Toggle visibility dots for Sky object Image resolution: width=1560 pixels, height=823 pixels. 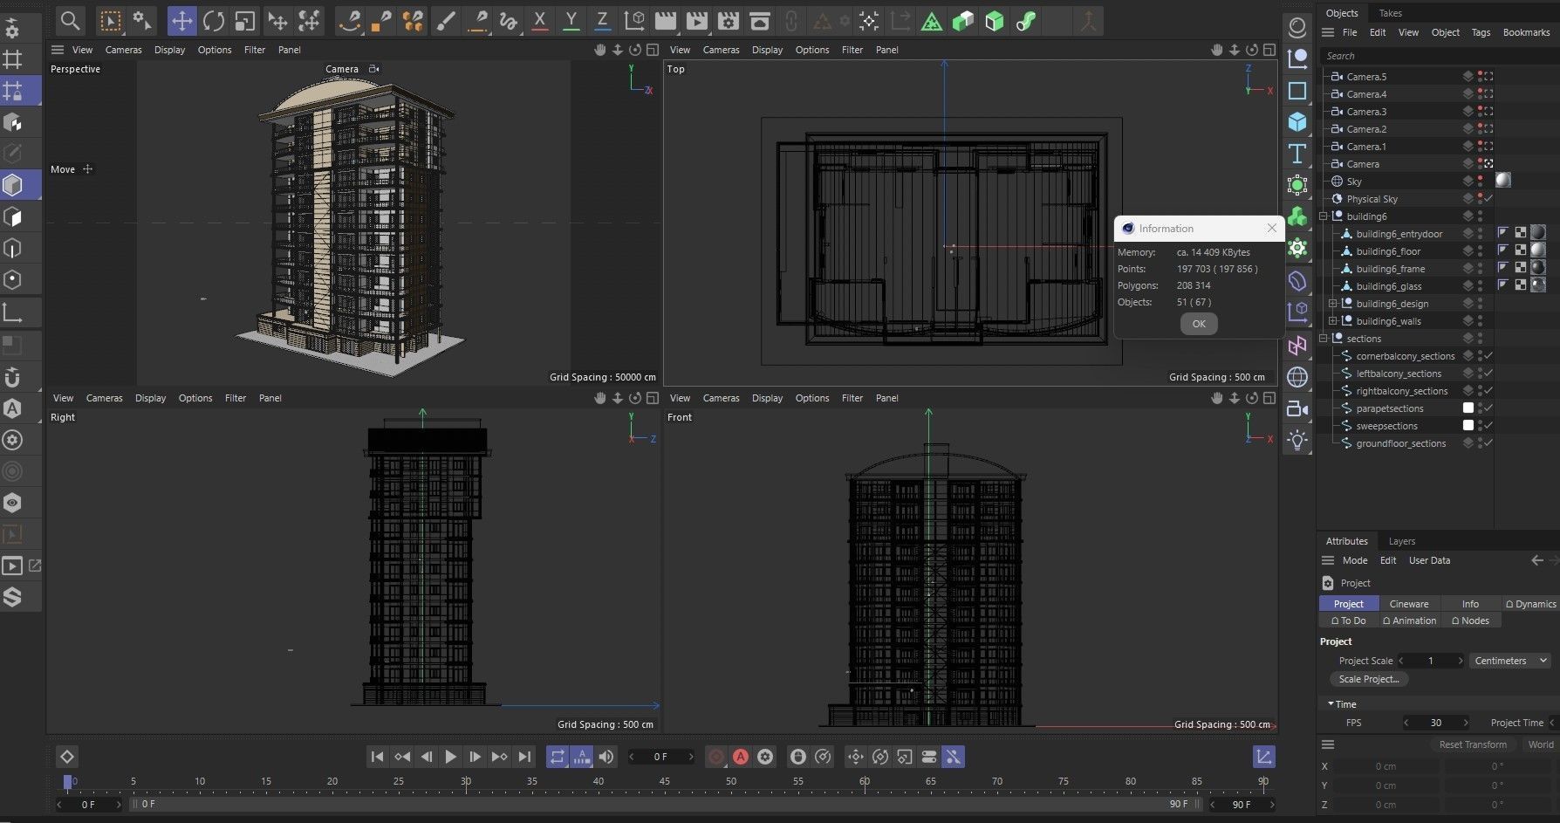click(x=1480, y=182)
